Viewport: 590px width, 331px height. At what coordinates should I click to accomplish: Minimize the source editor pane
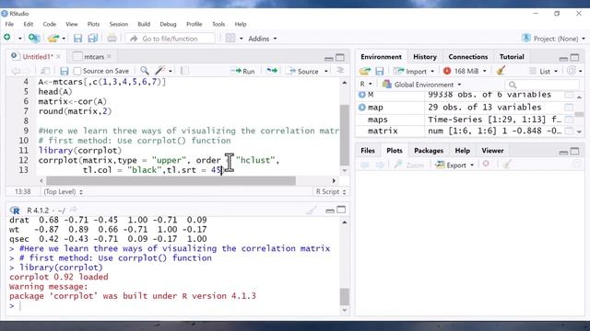click(328, 58)
